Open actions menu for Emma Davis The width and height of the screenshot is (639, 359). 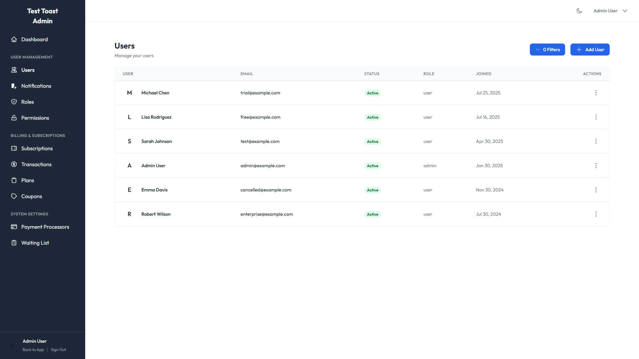click(596, 190)
